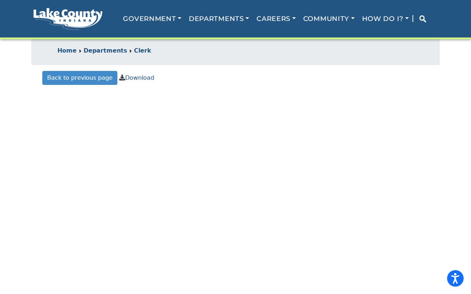The image size is (471, 294).
Task: Click the Download text link
Action: 139,78
